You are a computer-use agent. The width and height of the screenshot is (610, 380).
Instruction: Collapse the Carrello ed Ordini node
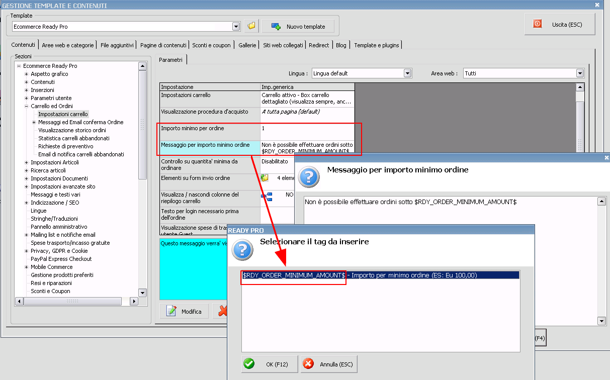[27, 106]
